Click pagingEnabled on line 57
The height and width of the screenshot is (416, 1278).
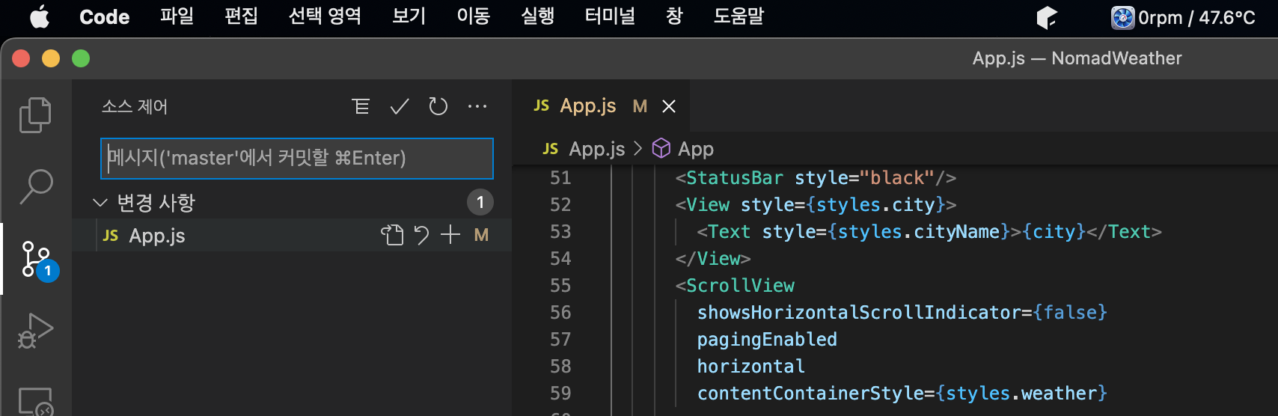pos(767,339)
